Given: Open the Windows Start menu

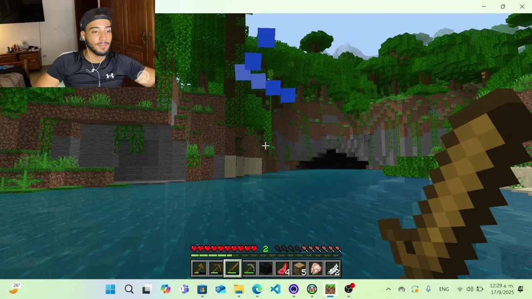Looking at the screenshot, I should (110, 289).
